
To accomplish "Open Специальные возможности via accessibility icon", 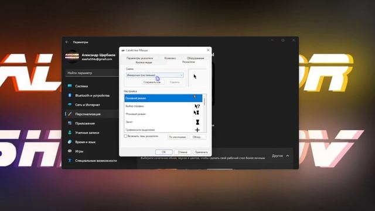I will [x=70, y=161].
